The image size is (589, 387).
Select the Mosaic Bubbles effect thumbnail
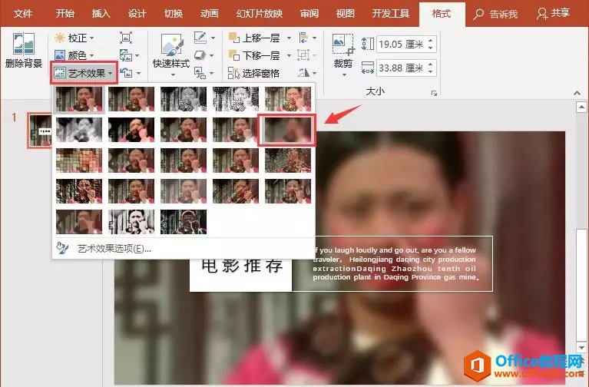click(x=79, y=160)
